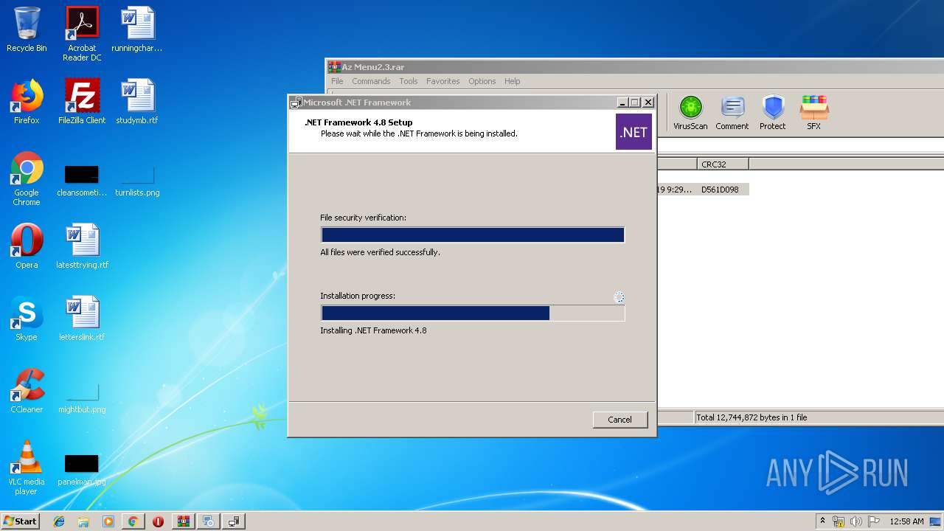
Task: Open the media player taskbar icon
Action: (108, 521)
